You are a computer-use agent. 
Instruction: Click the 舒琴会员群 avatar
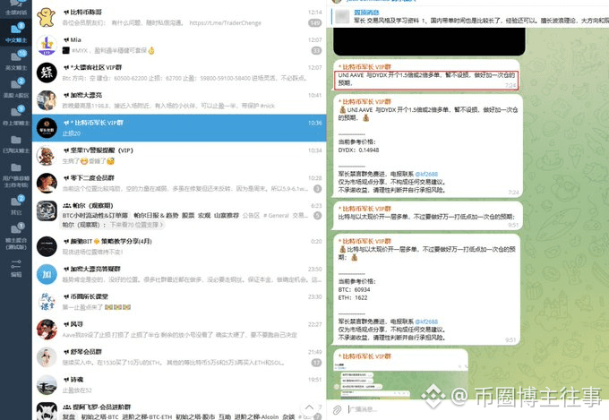[x=47, y=357]
